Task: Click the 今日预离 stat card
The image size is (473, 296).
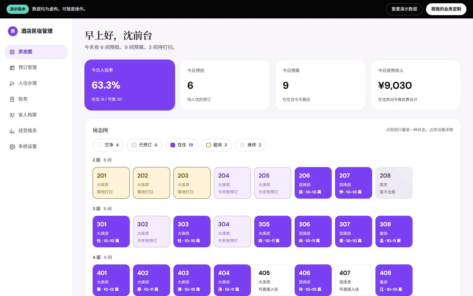Action: point(320,85)
